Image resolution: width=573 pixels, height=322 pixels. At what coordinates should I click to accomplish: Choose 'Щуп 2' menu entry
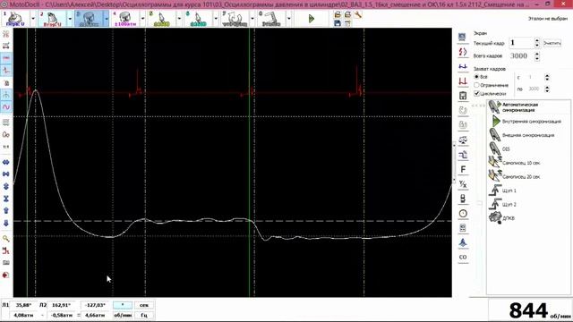[x=529, y=205]
